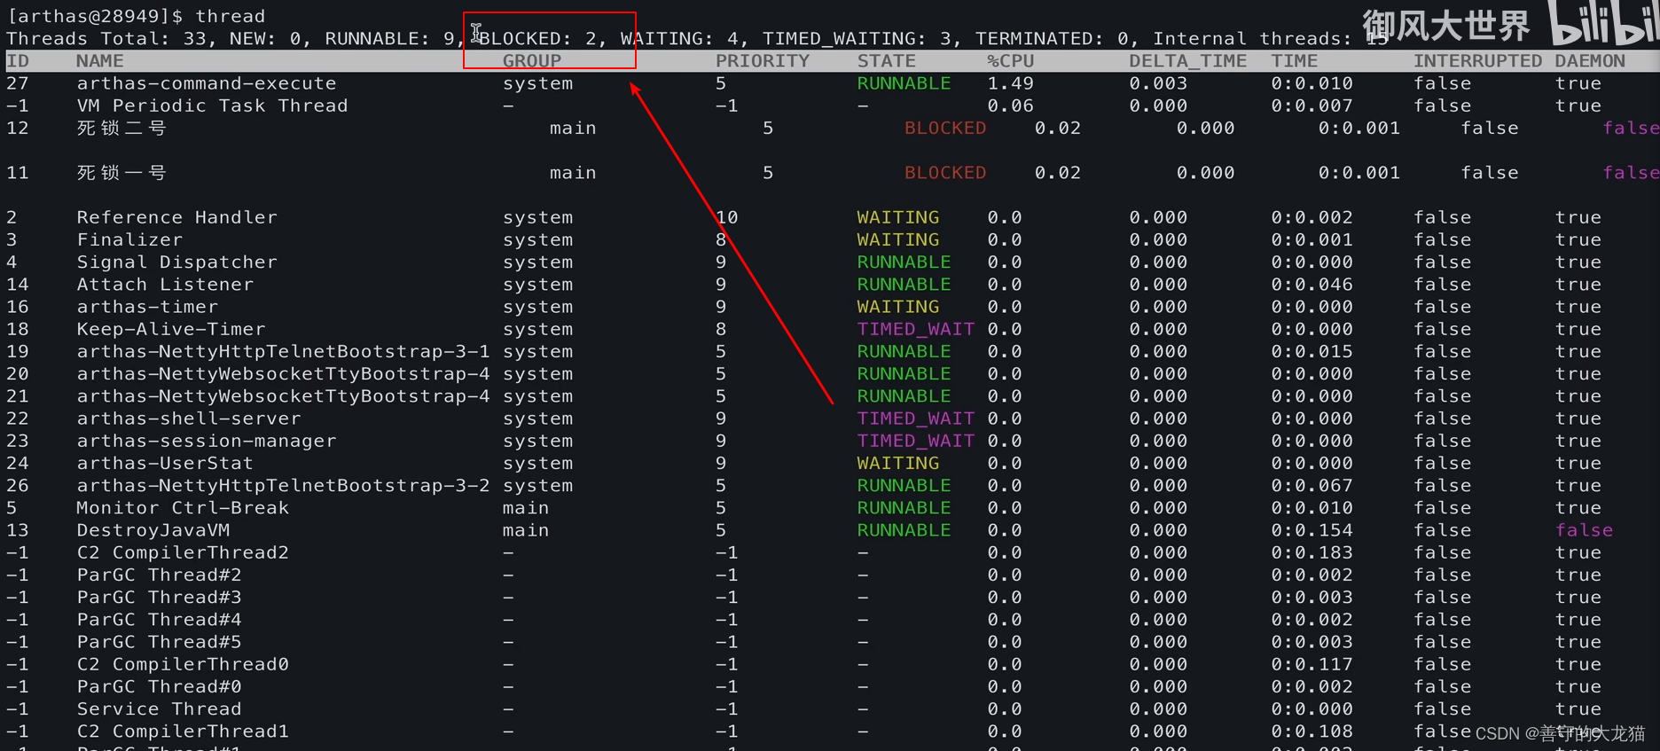Select C2 CompilerThread0 name

click(183, 664)
